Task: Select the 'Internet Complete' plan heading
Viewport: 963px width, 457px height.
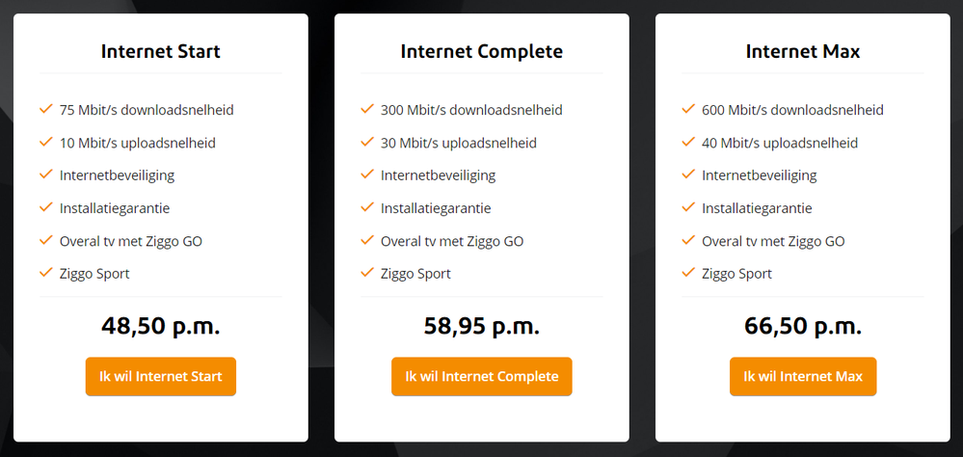Action: point(481,51)
